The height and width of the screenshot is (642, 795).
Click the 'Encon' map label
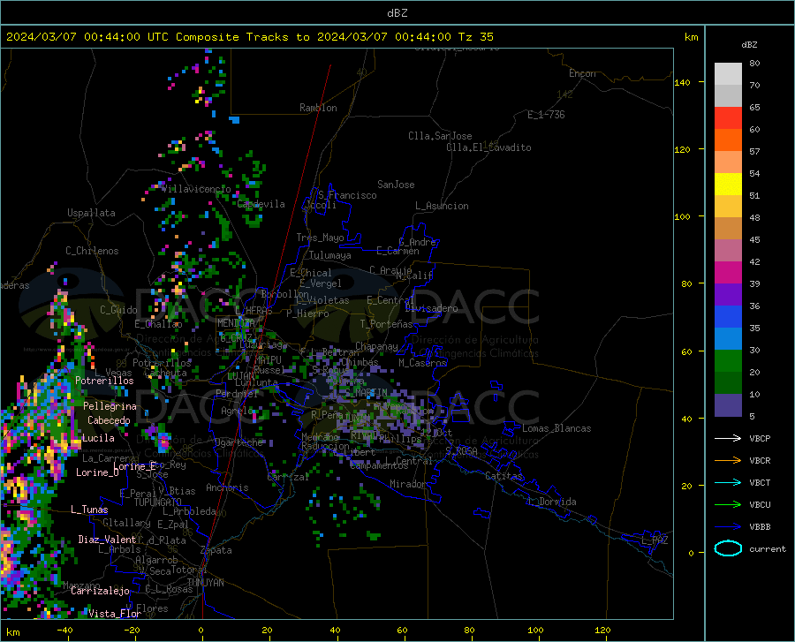[x=582, y=73]
